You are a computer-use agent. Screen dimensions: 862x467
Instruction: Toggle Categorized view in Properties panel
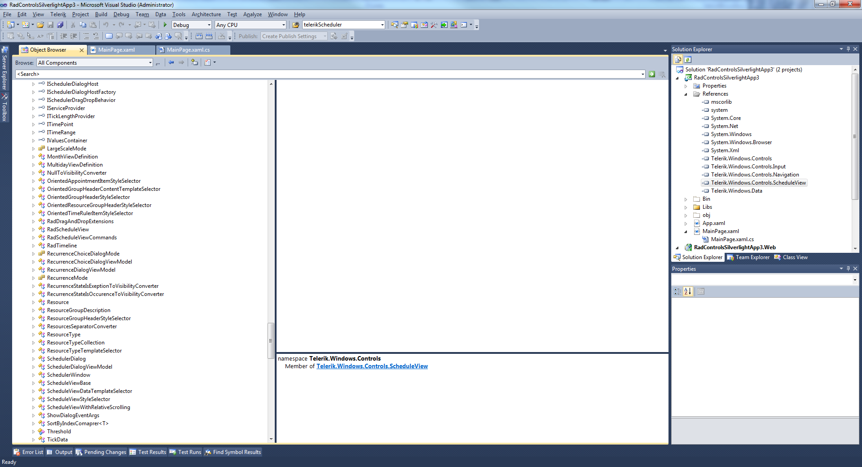[x=677, y=291]
